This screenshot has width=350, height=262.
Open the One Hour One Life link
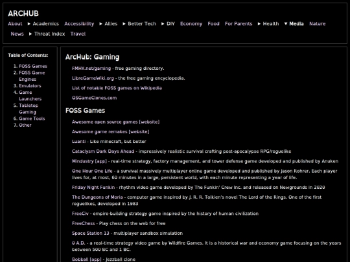pyautogui.click(x=92, y=171)
